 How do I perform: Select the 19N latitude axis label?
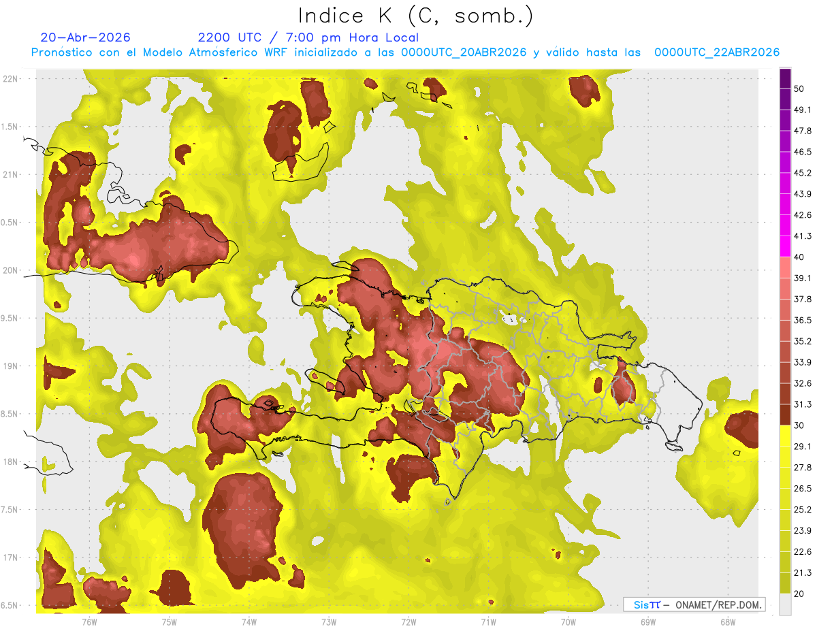(10, 366)
